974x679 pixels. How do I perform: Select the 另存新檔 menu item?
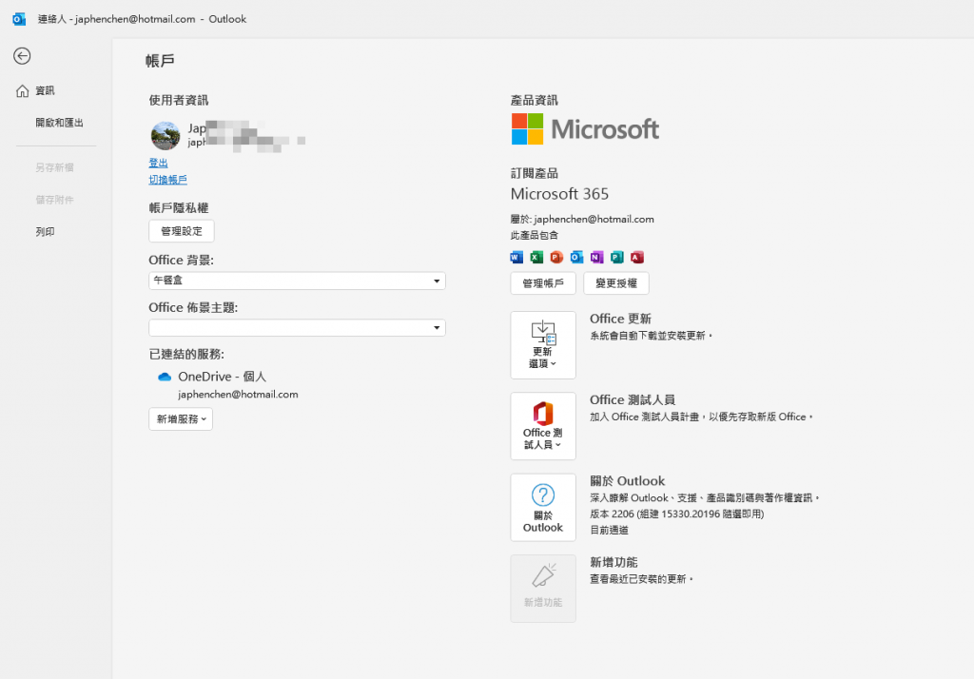(54, 167)
